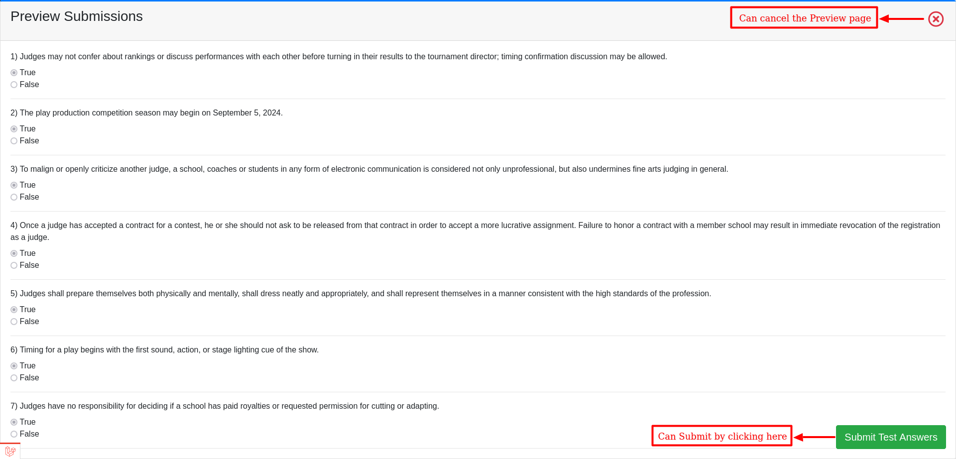Click the Preview Submissions heading
This screenshot has width=956, height=459.
tap(77, 16)
